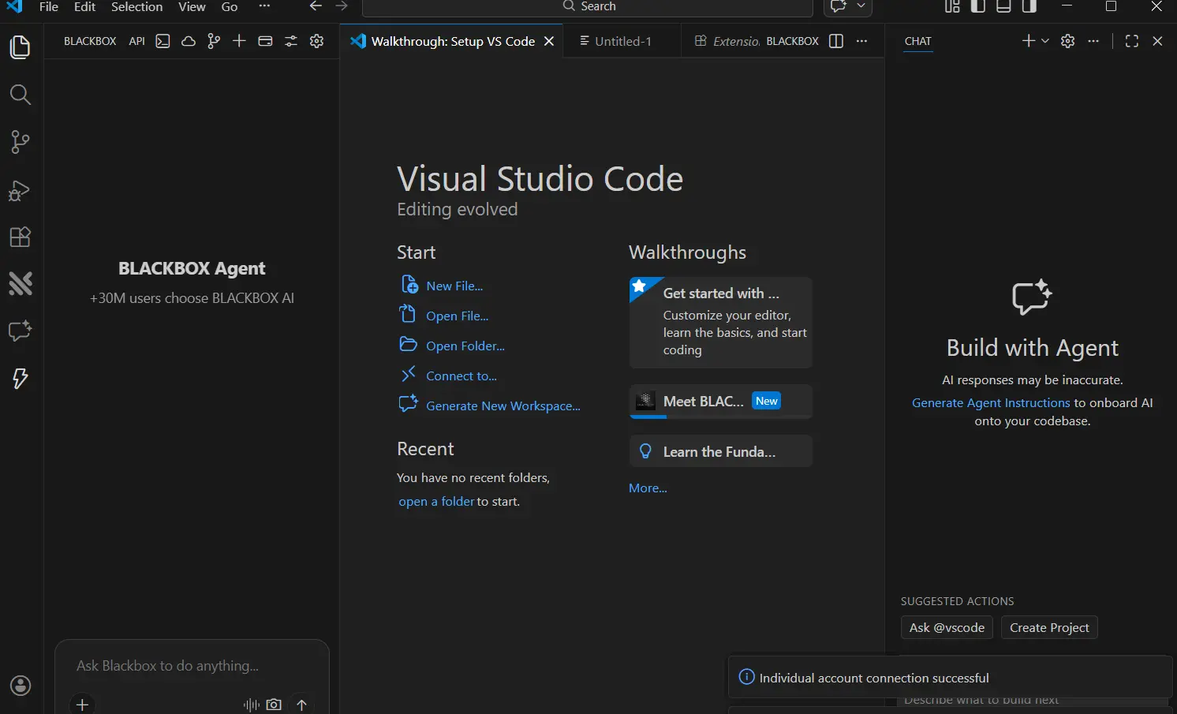This screenshot has height=714, width=1177.
Task: Open the Source Control view
Action: click(x=20, y=142)
